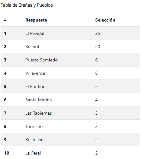
Task: Click the selection value for El Pontigo
Action: pyautogui.click(x=96, y=86)
